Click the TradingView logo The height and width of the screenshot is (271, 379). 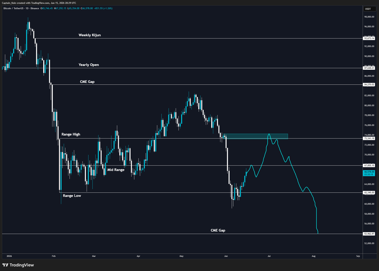(x=18, y=265)
